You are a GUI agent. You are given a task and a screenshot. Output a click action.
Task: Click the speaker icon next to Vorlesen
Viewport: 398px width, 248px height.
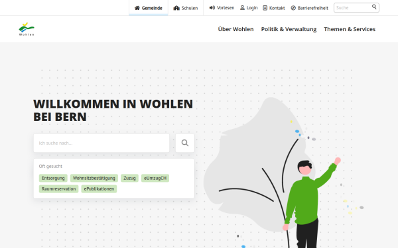[x=212, y=8]
